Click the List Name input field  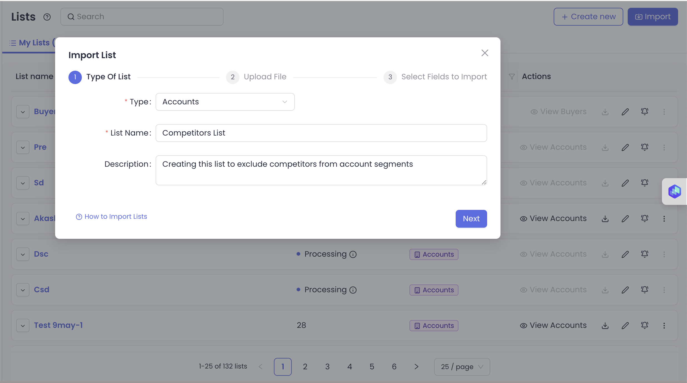(321, 133)
